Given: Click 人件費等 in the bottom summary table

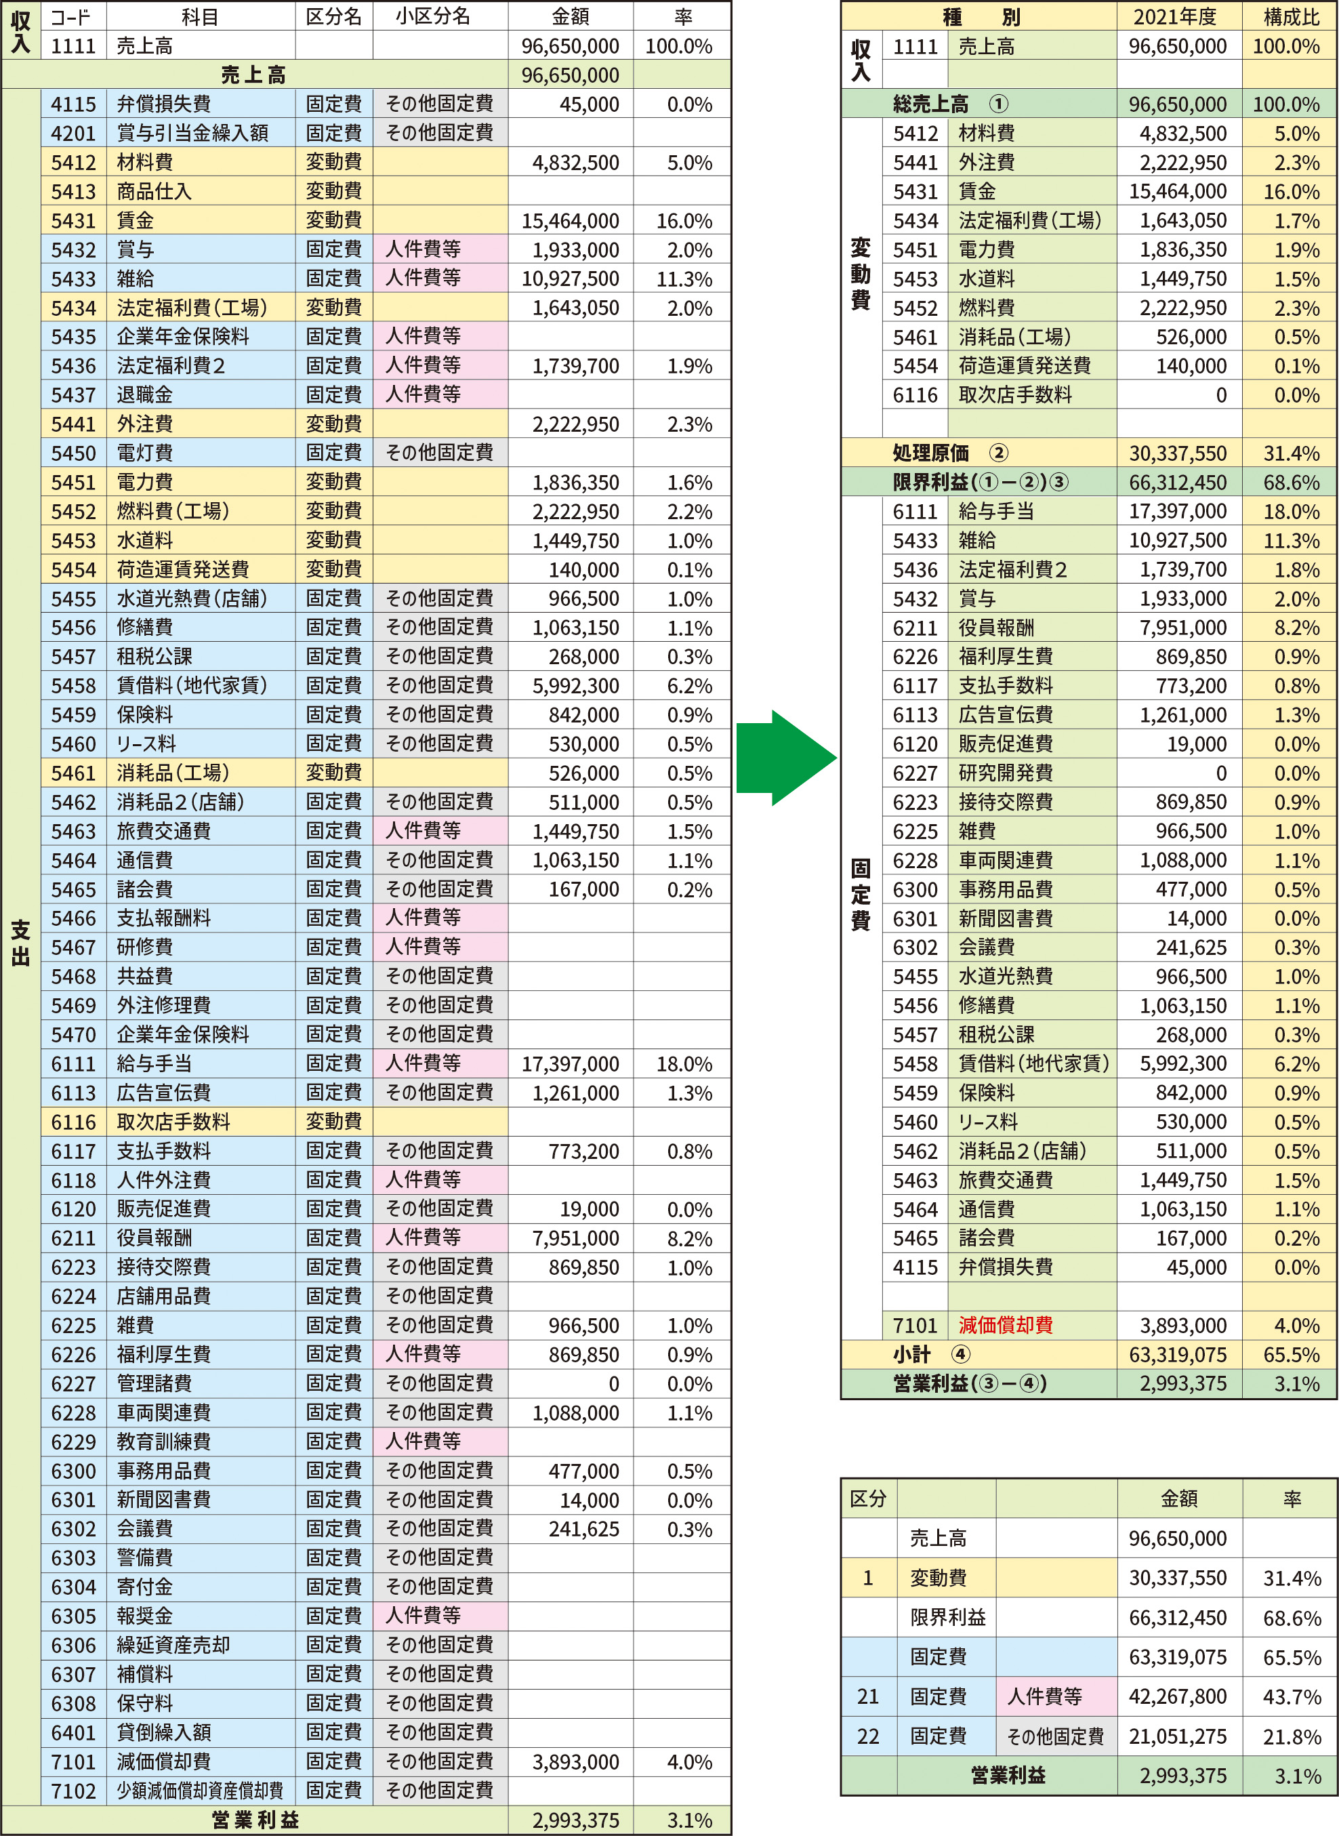Looking at the screenshot, I should [1056, 1696].
